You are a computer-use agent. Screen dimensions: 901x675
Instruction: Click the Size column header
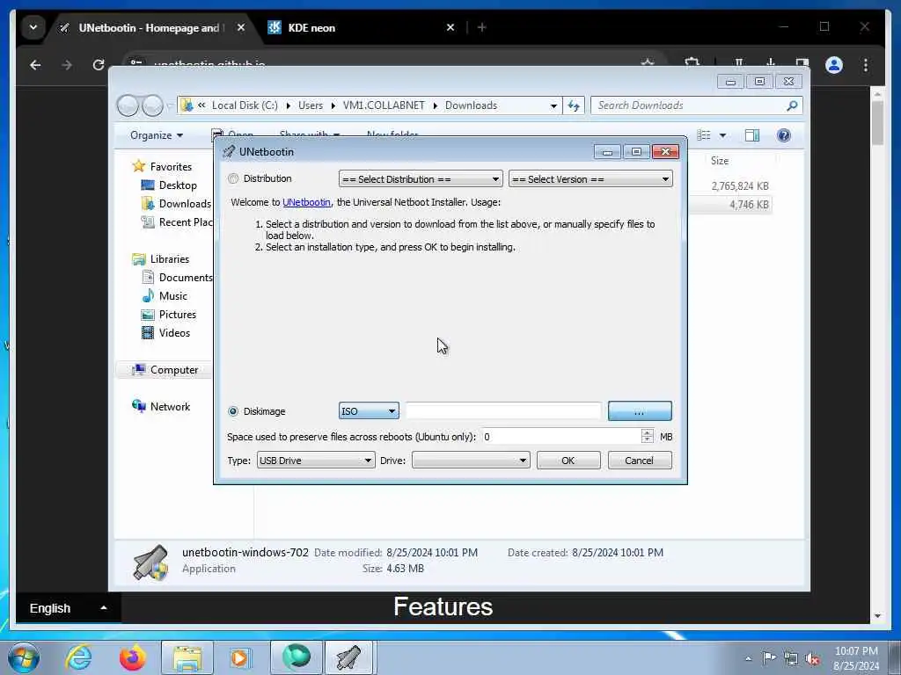pos(720,161)
